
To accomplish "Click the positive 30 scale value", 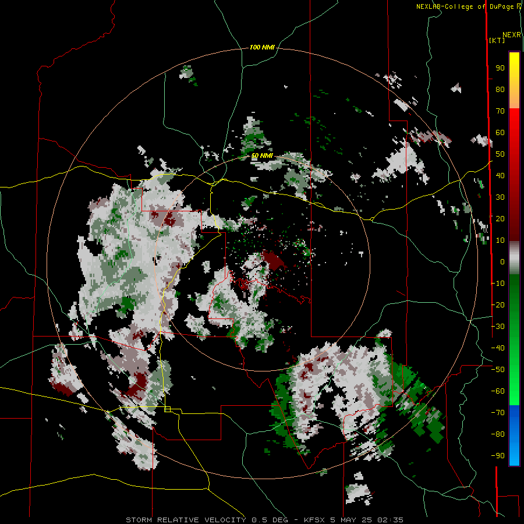I will click(500, 197).
